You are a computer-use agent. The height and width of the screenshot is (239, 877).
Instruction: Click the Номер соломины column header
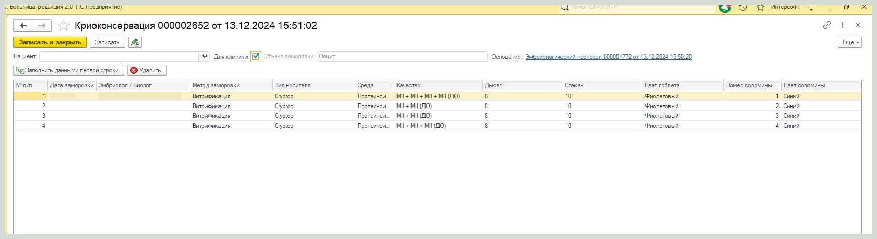pyautogui.click(x=752, y=85)
